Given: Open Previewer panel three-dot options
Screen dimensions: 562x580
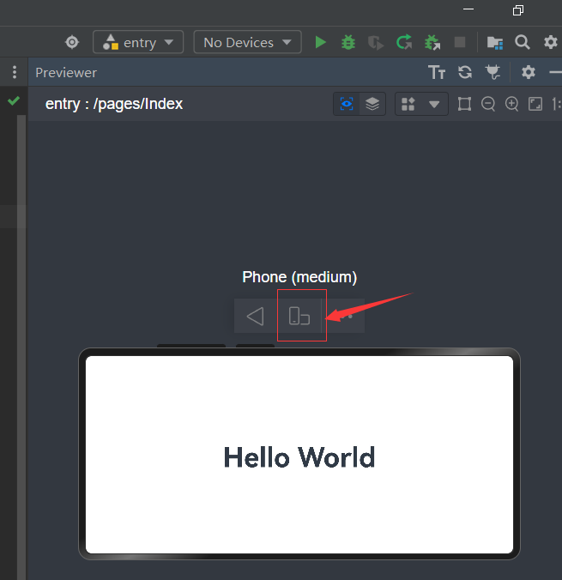Looking at the screenshot, I should click(x=15, y=72).
